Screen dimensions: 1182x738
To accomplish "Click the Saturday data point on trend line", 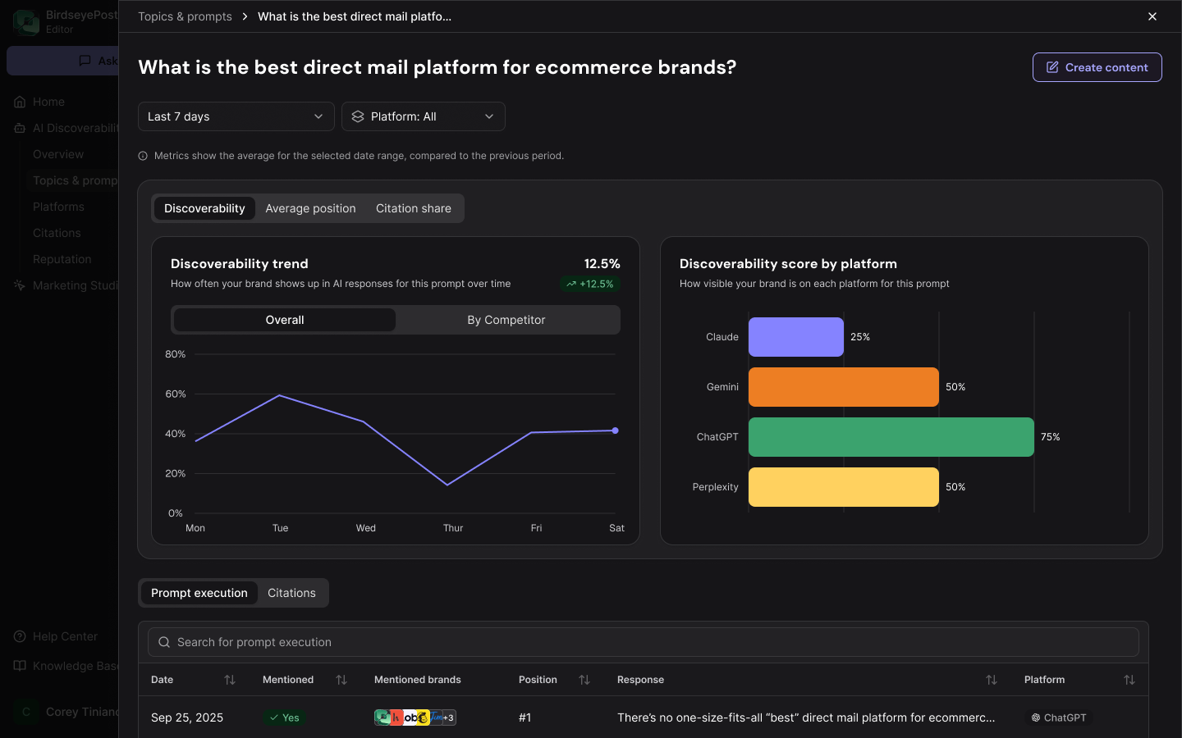I will [616, 430].
